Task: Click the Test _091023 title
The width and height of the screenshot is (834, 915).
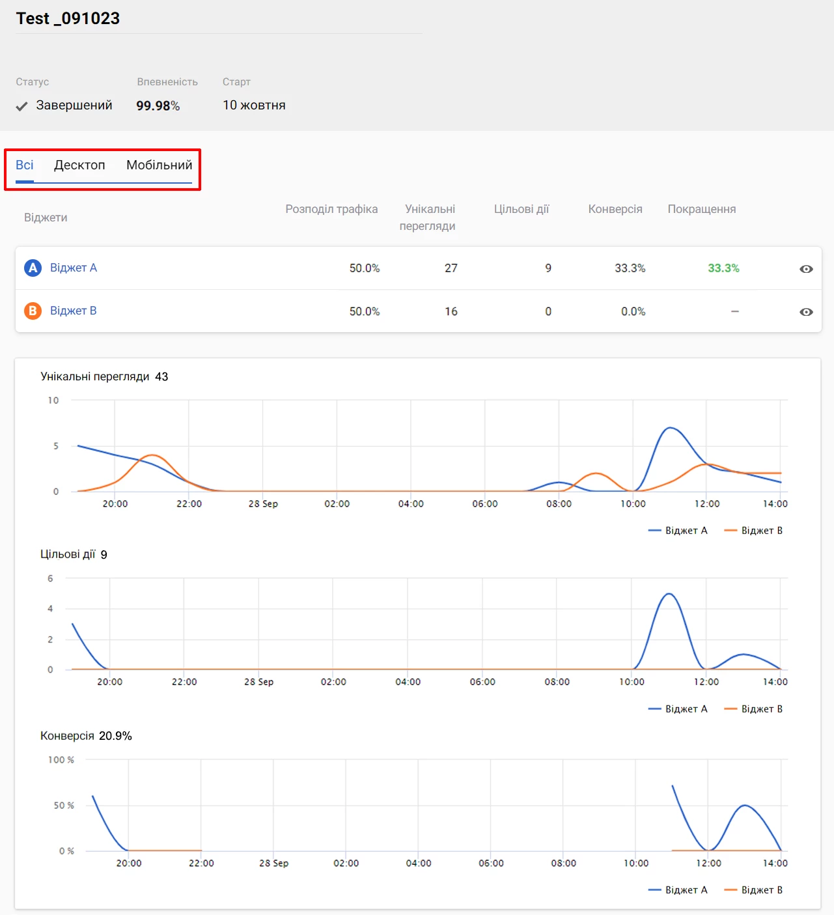Action: 68,19
